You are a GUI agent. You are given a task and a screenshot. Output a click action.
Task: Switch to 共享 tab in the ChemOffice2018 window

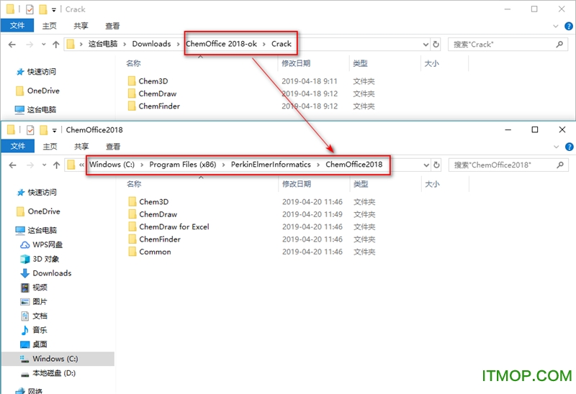click(81, 147)
